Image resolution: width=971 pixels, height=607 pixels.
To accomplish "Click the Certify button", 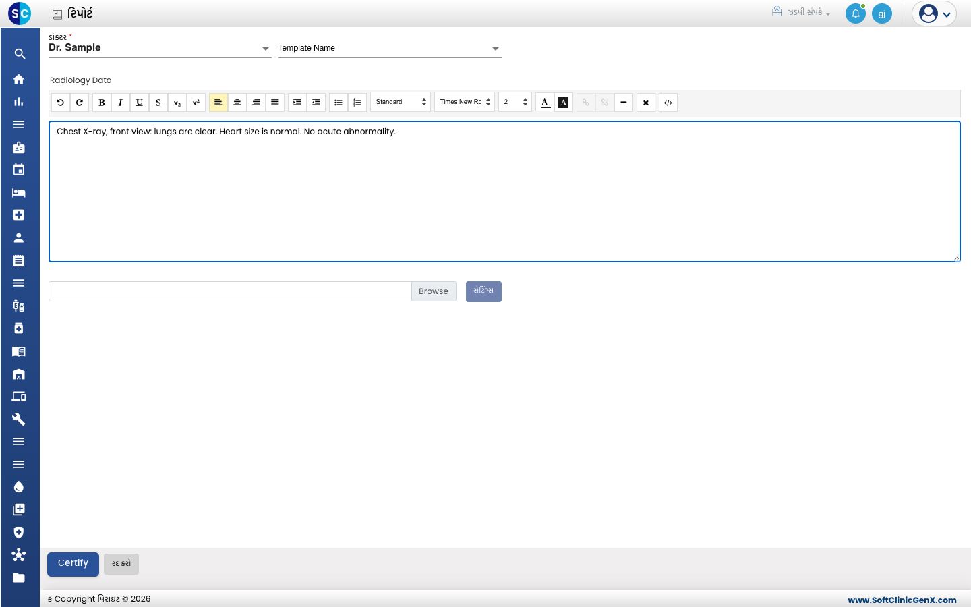I will 73,564.
